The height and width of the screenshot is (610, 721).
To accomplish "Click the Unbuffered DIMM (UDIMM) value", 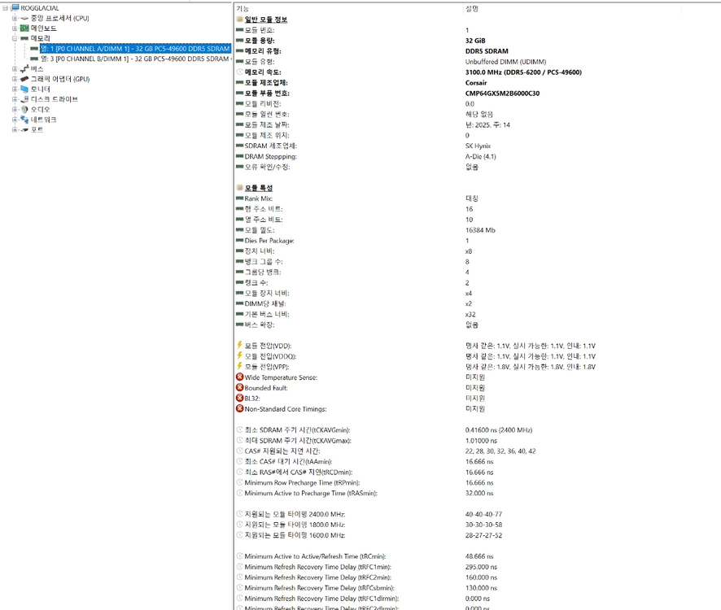I will click(x=506, y=62).
